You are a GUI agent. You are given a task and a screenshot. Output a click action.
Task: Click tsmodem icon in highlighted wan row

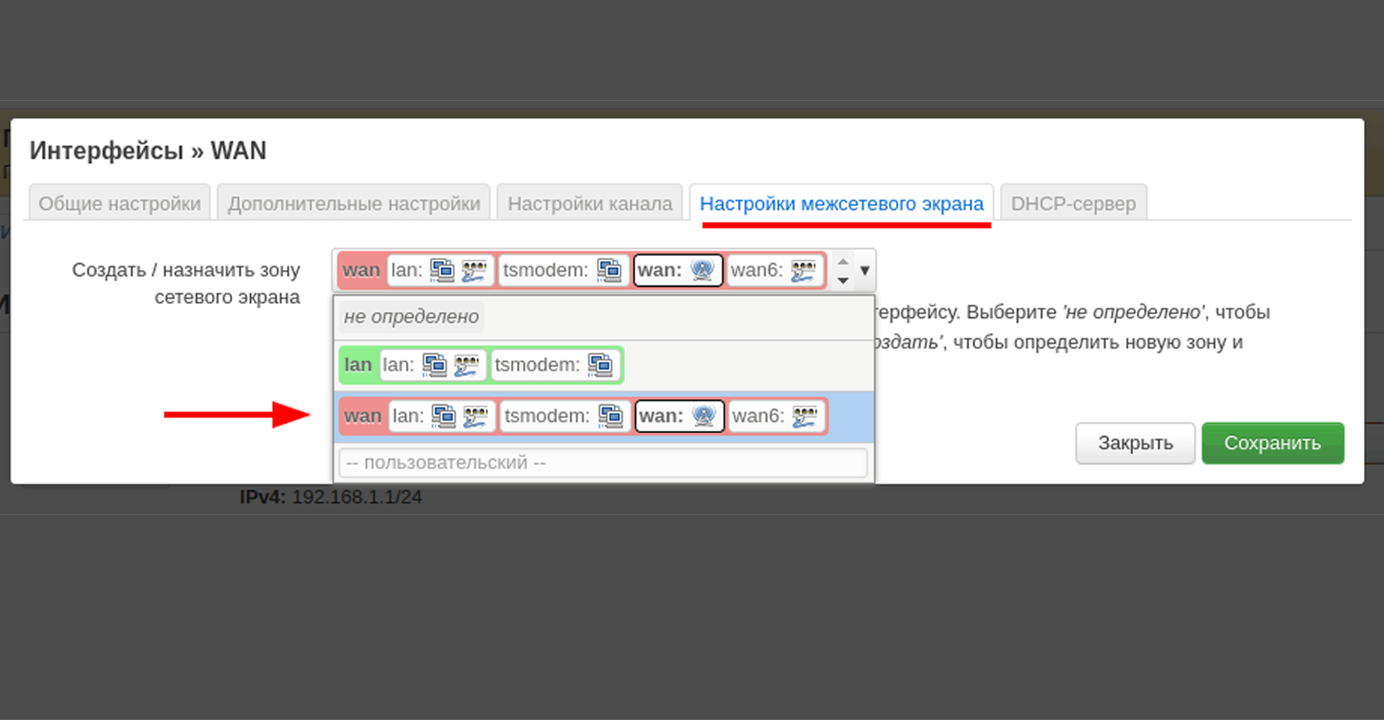tap(611, 416)
